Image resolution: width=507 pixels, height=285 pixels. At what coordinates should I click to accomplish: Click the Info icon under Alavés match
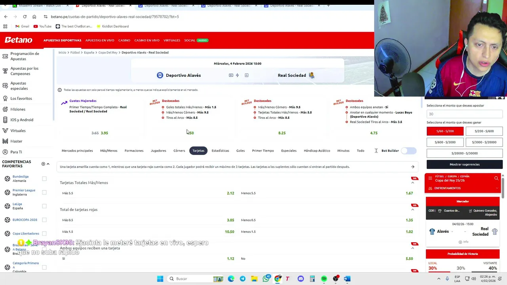(463, 242)
